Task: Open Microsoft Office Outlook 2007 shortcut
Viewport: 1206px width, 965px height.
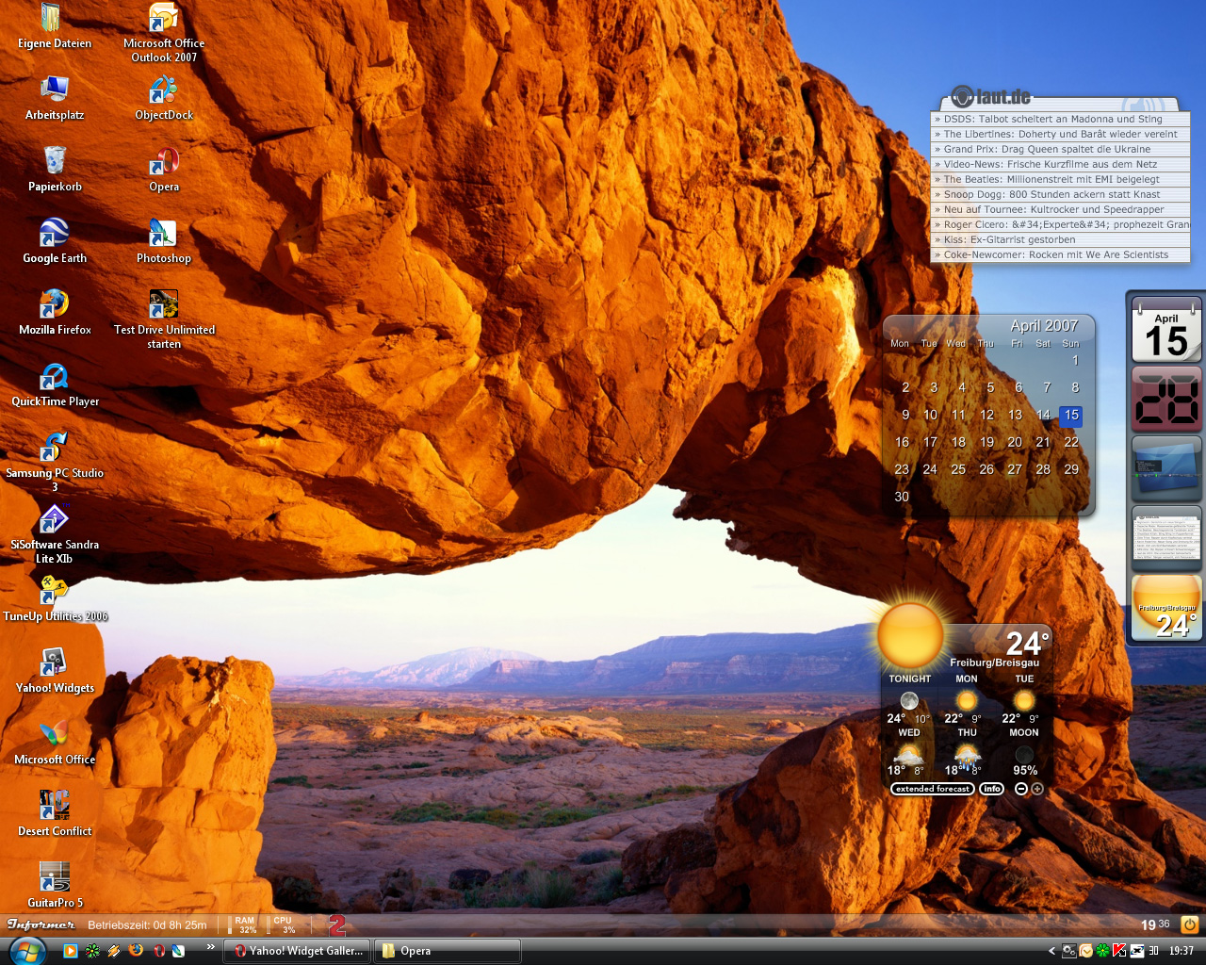Action: [164, 33]
